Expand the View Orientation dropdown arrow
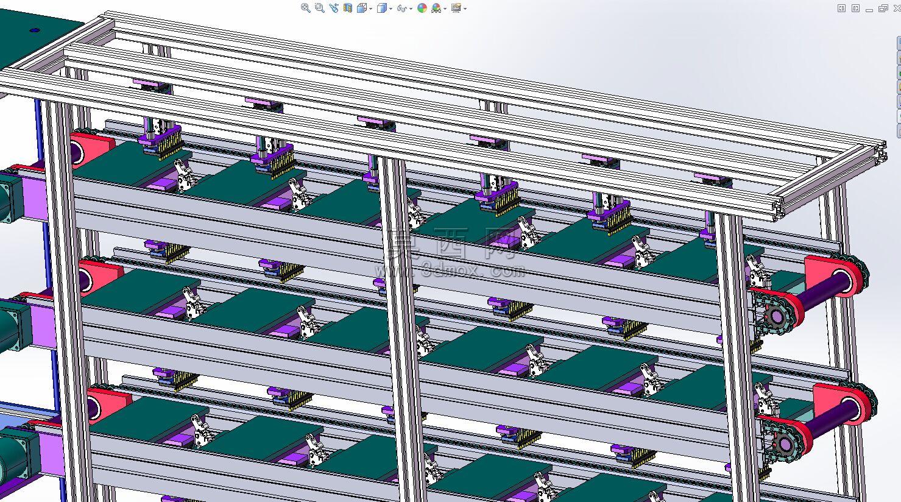Image resolution: width=901 pixels, height=502 pixels. coord(370,9)
